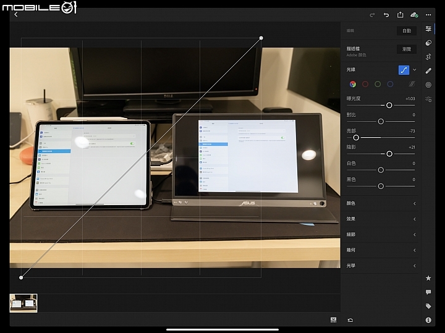Viewport: 445px width, 333px height.
Task: Select the Edit sliders panel icon
Action: click(x=428, y=28)
